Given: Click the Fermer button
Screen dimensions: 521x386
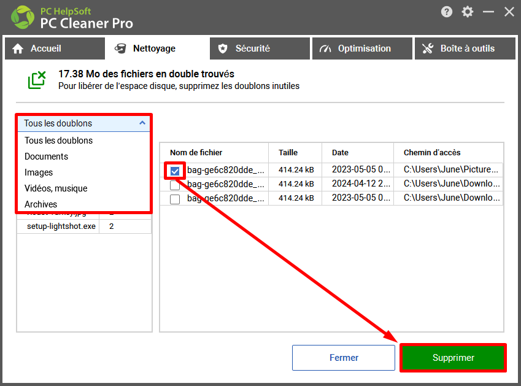Looking at the screenshot, I should [344, 358].
